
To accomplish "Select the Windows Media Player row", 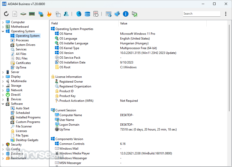I will click(139, 153).
